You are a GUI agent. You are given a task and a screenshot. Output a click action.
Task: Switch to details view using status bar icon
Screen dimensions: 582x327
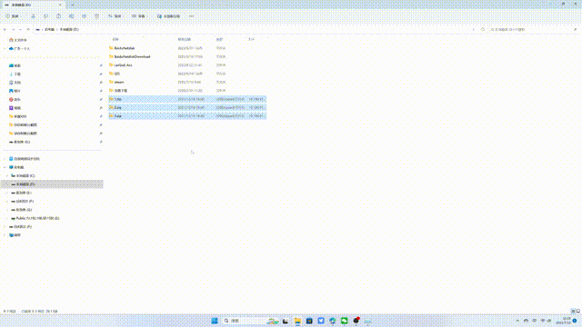tap(573, 311)
